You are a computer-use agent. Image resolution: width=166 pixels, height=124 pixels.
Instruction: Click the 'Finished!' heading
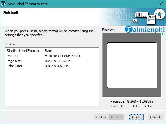10,13
